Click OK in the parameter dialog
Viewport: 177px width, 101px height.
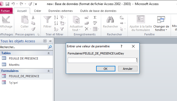tap(106, 69)
